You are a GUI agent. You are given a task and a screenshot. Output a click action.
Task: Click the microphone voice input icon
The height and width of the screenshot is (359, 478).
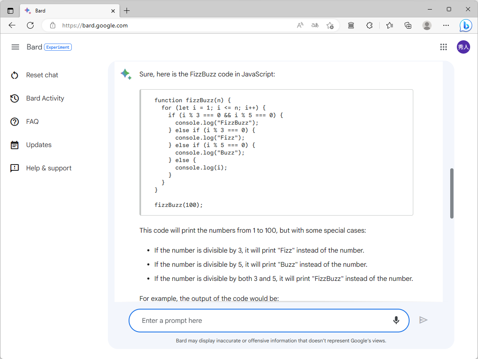(x=396, y=320)
